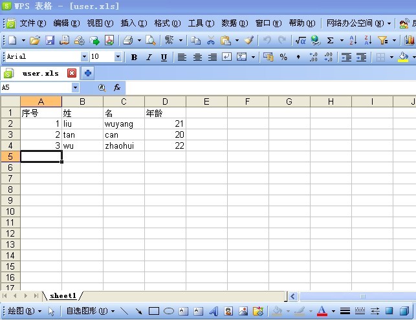Expand the borders dropdown arrow
416x320 pixels.
coord(391,57)
